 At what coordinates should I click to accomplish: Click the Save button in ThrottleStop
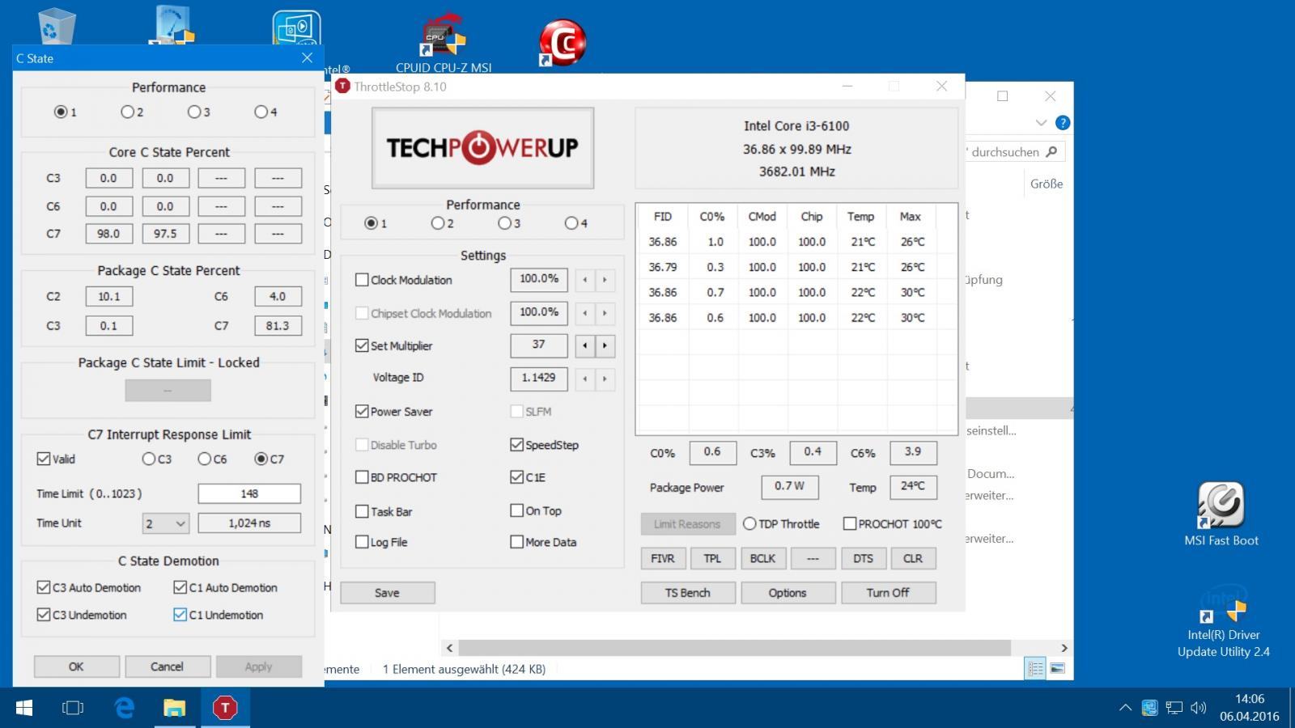(387, 593)
